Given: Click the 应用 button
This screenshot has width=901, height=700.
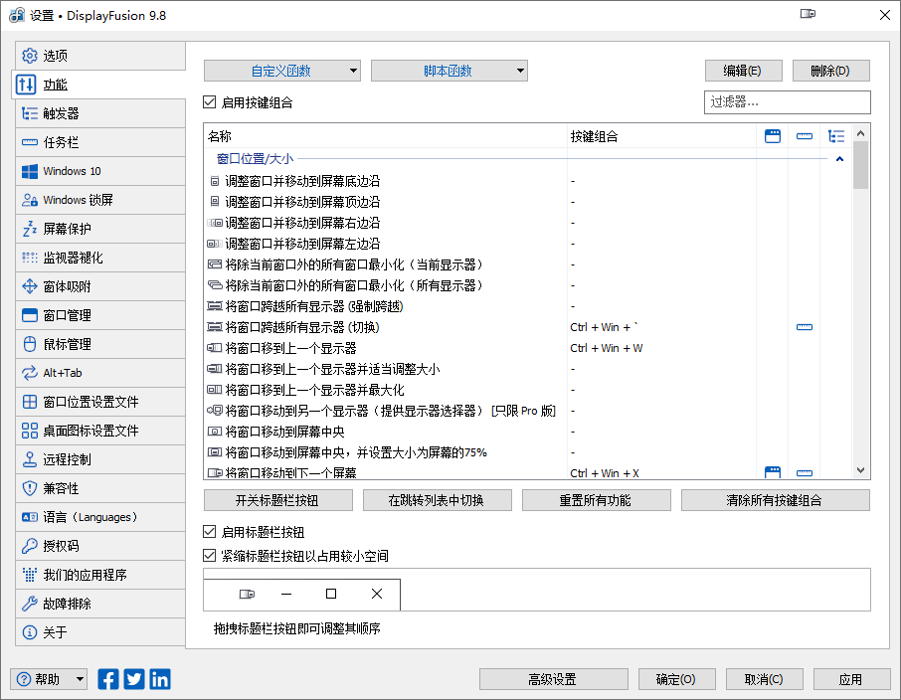Looking at the screenshot, I should [x=852, y=679].
